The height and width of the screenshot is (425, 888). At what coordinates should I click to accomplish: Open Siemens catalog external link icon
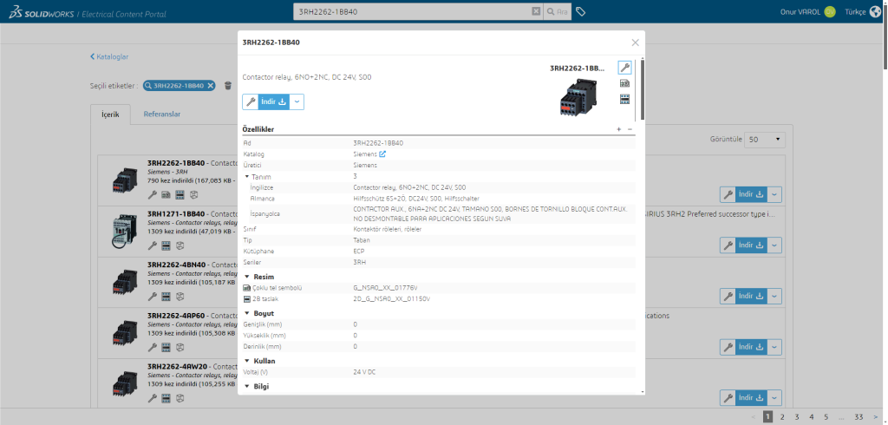tap(382, 154)
